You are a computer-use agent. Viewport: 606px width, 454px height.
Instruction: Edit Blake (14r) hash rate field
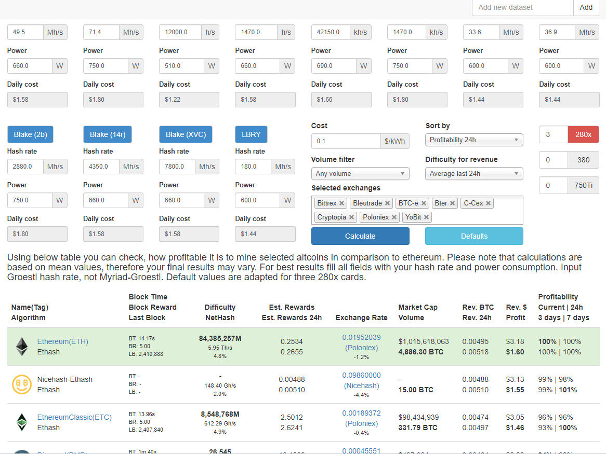101,167
